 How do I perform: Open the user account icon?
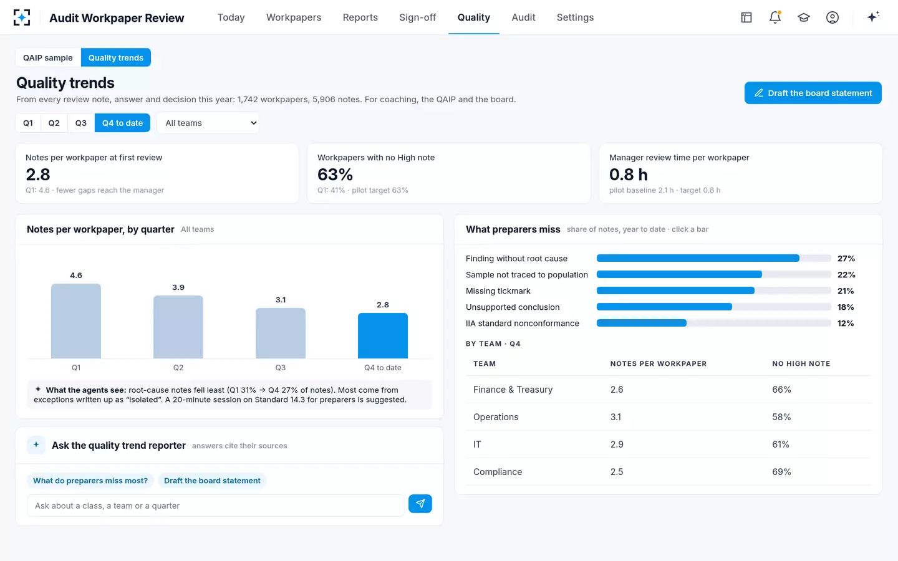pos(833,17)
